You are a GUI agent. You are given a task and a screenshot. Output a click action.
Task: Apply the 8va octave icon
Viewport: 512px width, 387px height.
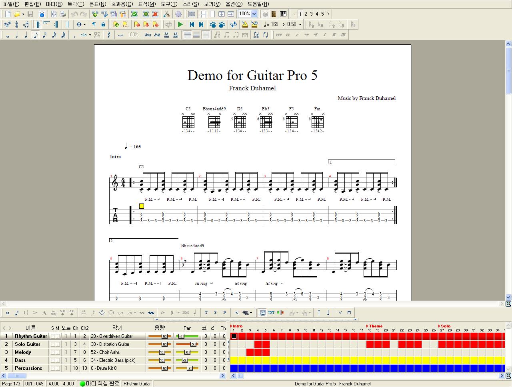tap(148, 35)
